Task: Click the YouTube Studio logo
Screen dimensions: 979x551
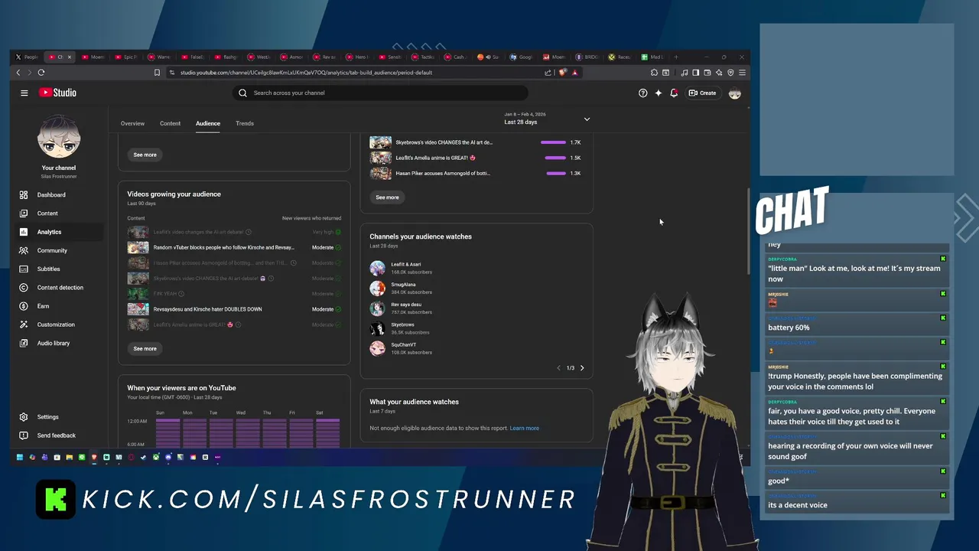Action: click(x=58, y=93)
